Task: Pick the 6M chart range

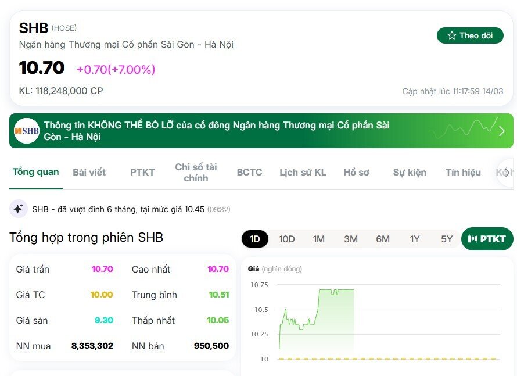Action: 382,239
